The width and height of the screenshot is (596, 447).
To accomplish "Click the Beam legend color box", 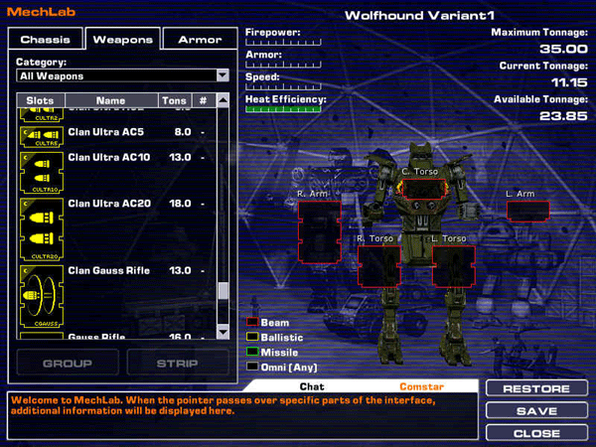I will 252,322.
